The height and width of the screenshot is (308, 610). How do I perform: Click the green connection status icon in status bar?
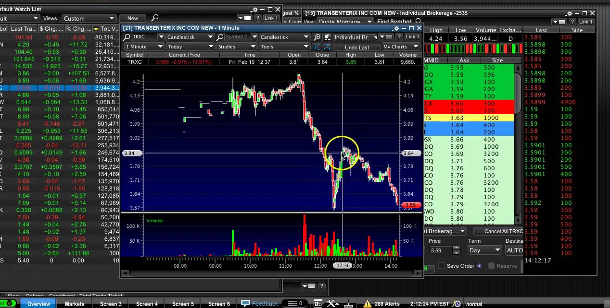click(x=9, y=303)
